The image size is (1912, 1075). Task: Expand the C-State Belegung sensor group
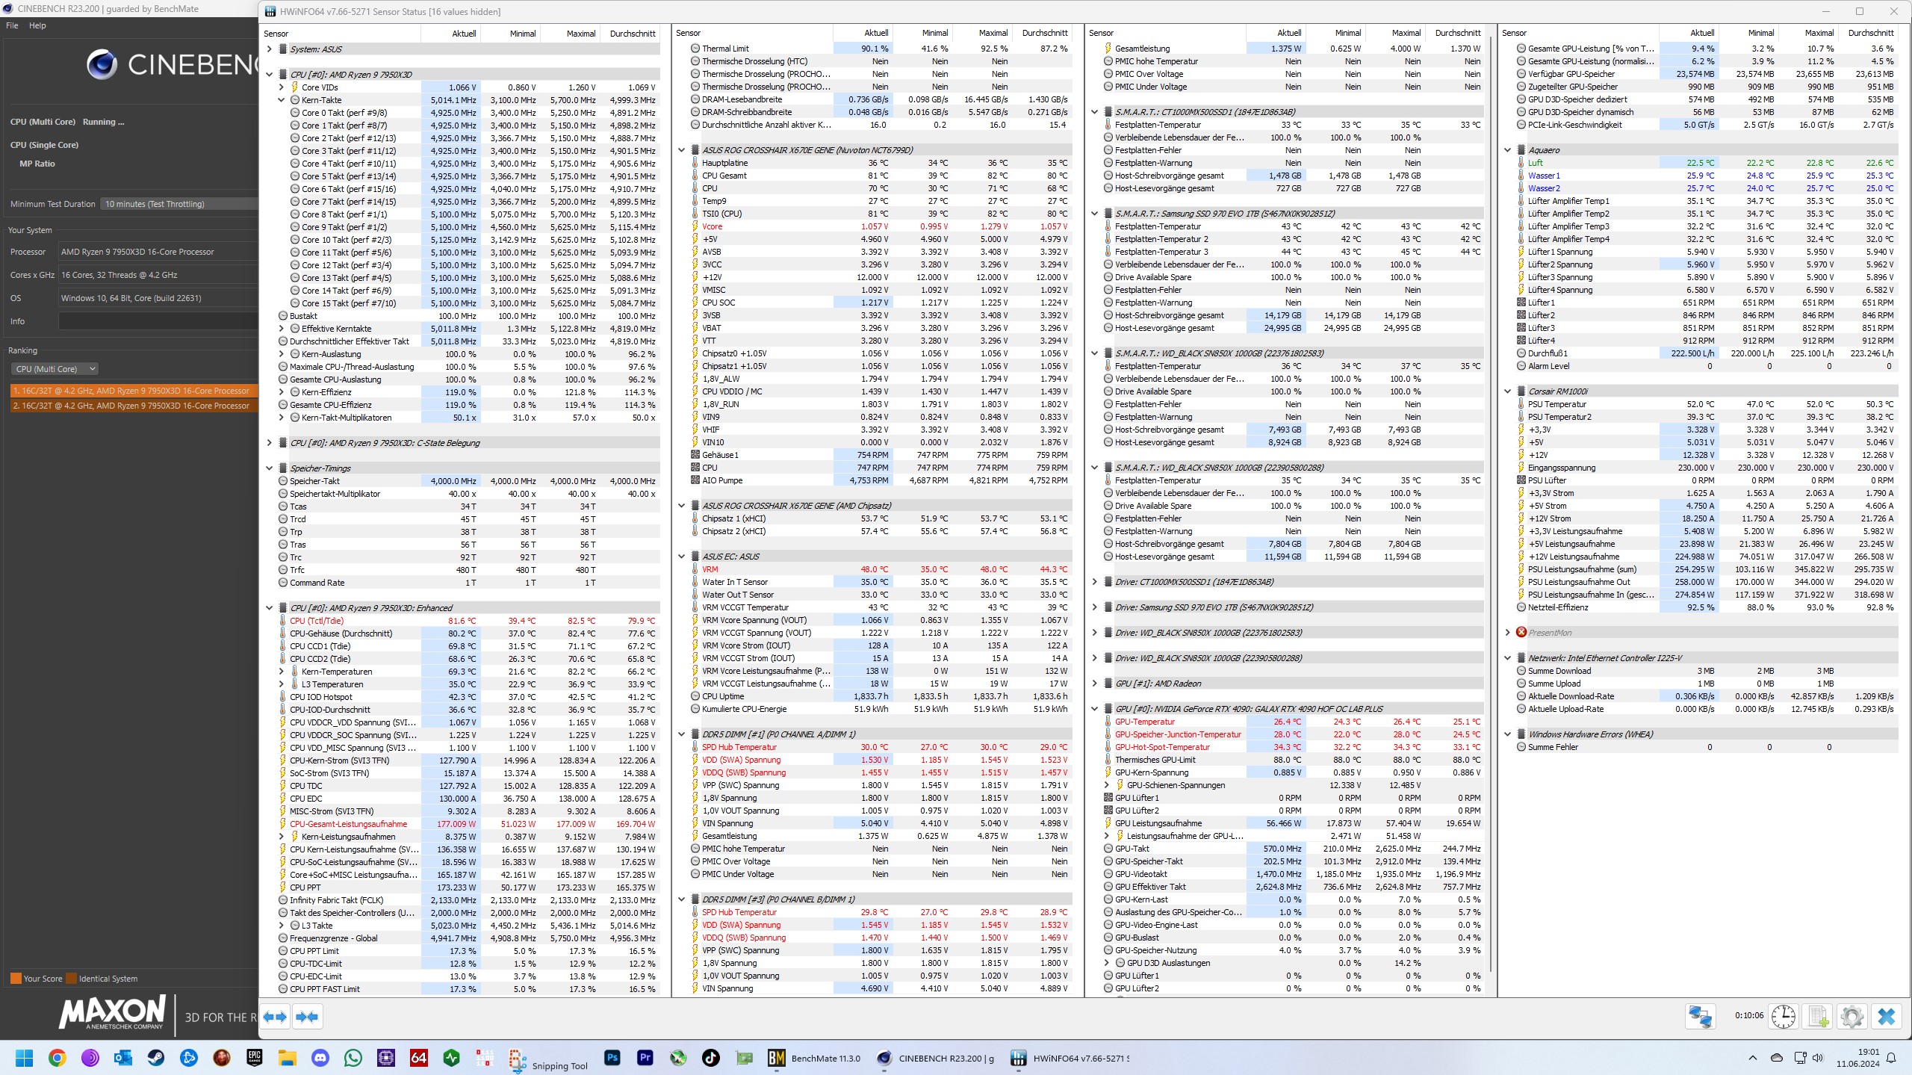click(x=270, y=443)
